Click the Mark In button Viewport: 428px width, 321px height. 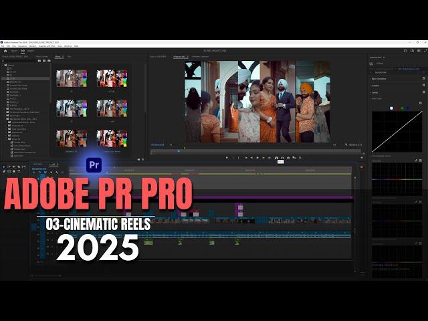pos(233,158)
